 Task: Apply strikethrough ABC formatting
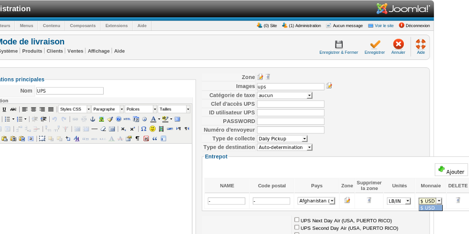(x=13, y=109)
